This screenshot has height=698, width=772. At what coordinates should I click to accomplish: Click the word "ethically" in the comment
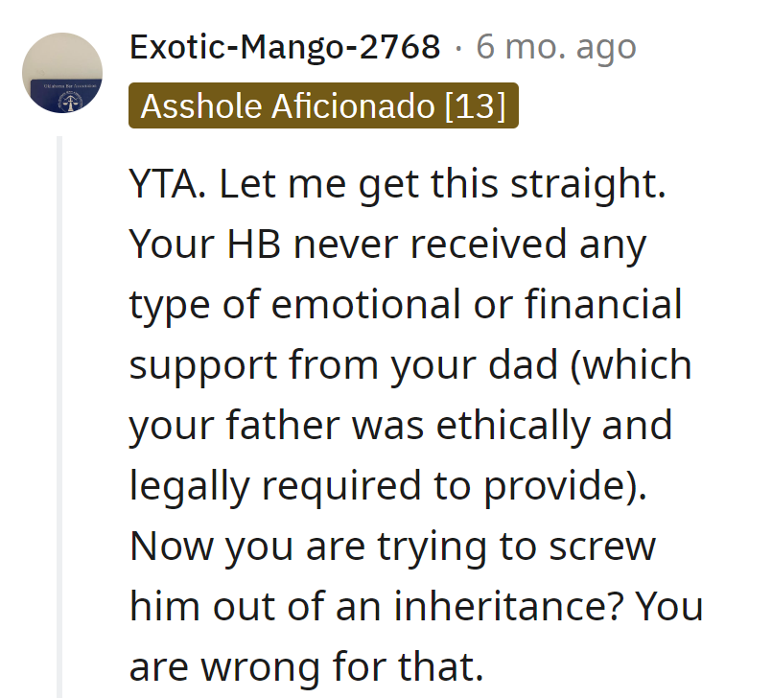click(x=505, y=426)
